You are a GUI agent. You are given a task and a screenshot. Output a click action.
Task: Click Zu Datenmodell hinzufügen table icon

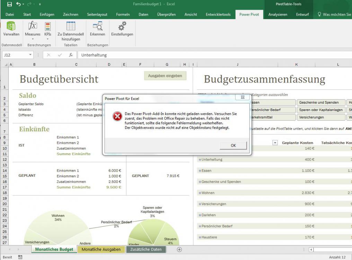click(x=71, y=26)
